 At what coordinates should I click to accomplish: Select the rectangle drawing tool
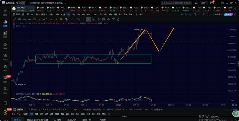point(34,20)
